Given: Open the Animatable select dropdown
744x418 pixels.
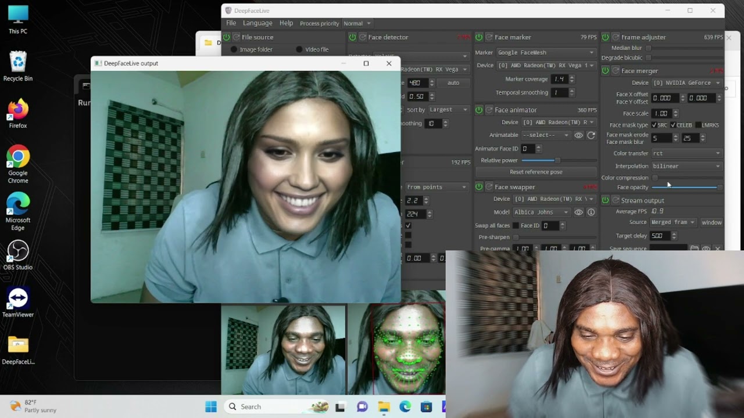Looking at the screenshot, I should (x=546, y=135).
